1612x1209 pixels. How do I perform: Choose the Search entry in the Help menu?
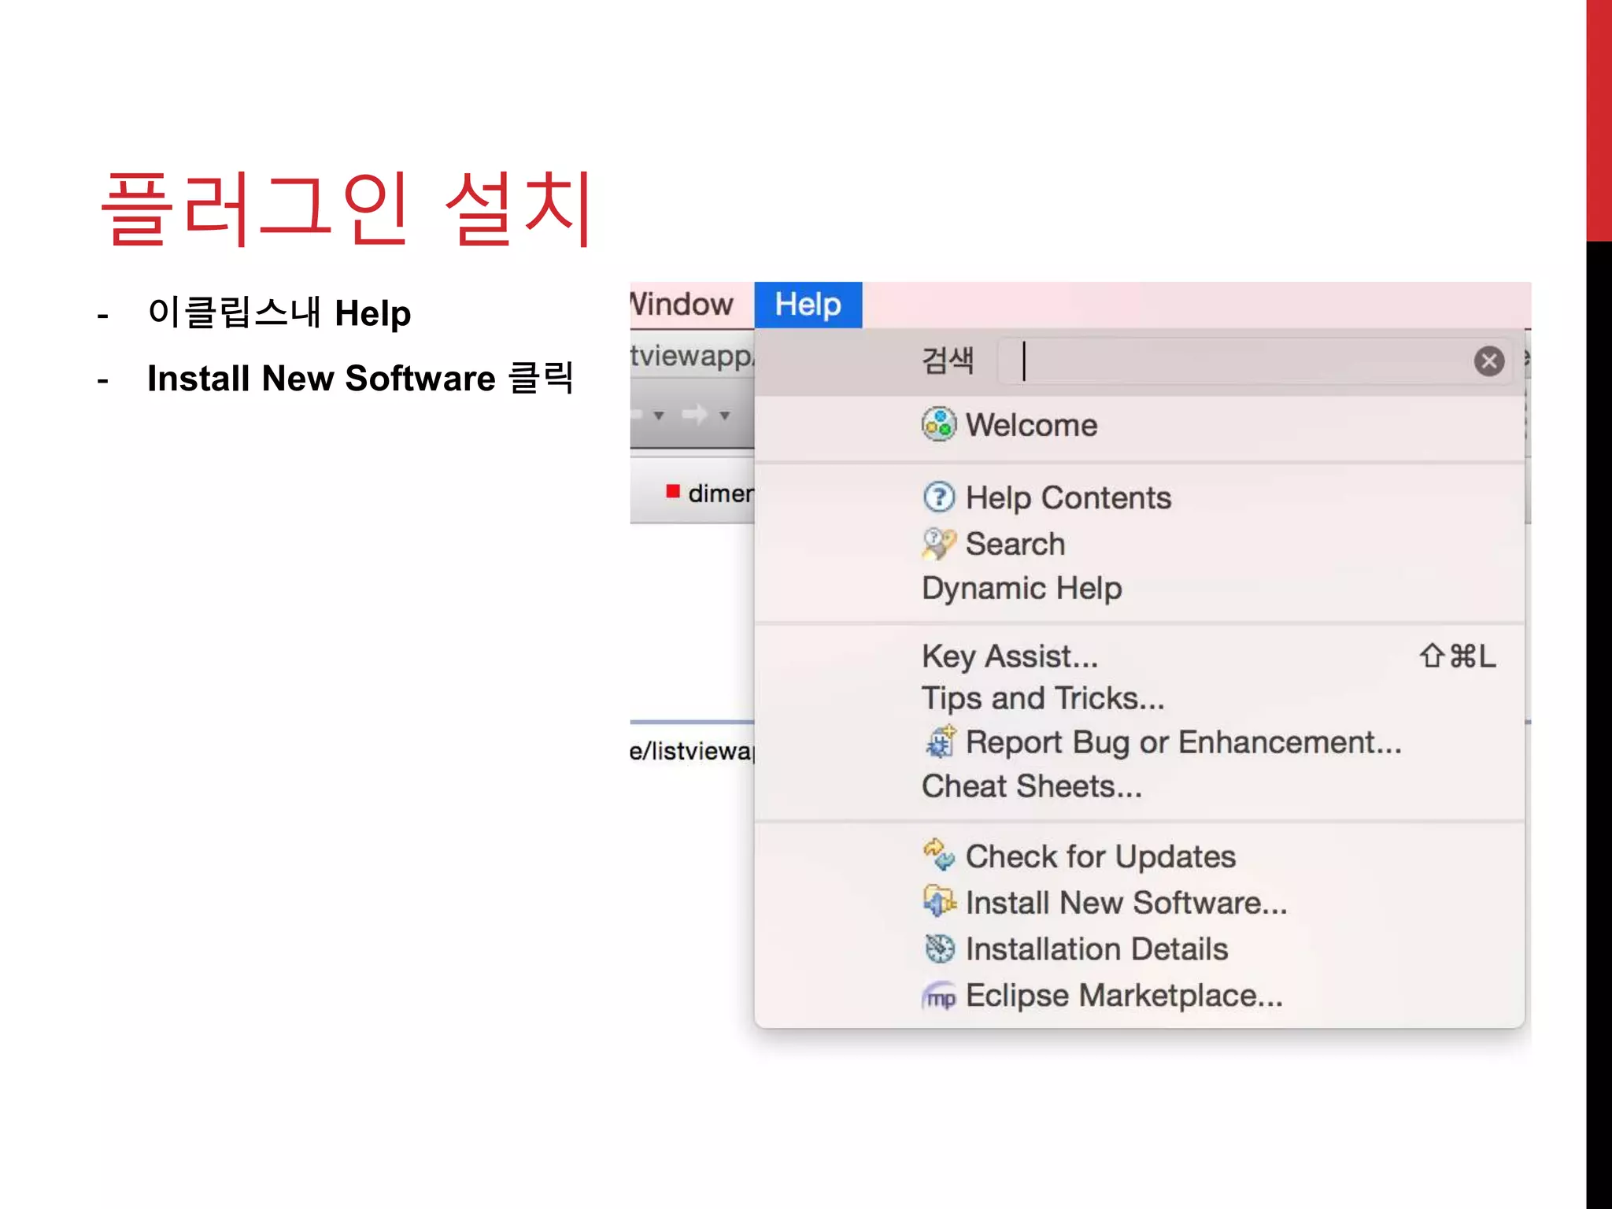(1015, 544)
